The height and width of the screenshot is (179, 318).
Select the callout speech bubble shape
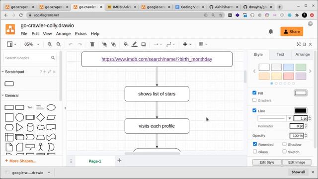click(x=30, y=147)
